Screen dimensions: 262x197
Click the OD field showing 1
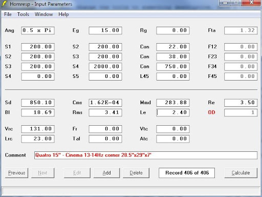click(241, 112)
